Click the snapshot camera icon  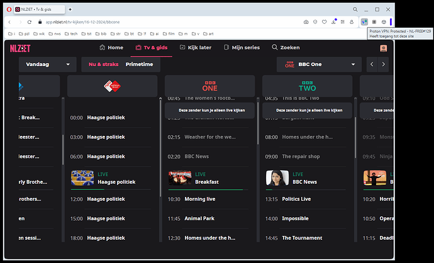[306, 22]
